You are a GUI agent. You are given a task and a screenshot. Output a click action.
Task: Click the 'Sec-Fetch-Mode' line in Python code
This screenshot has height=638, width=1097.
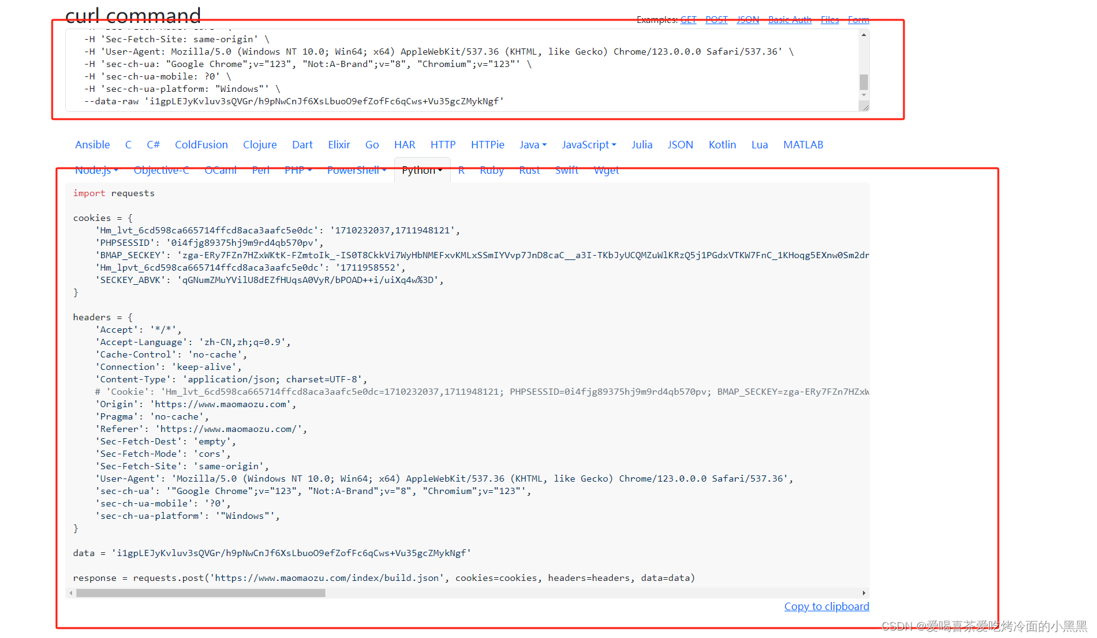pyautogui.click(x=163, y=454)
